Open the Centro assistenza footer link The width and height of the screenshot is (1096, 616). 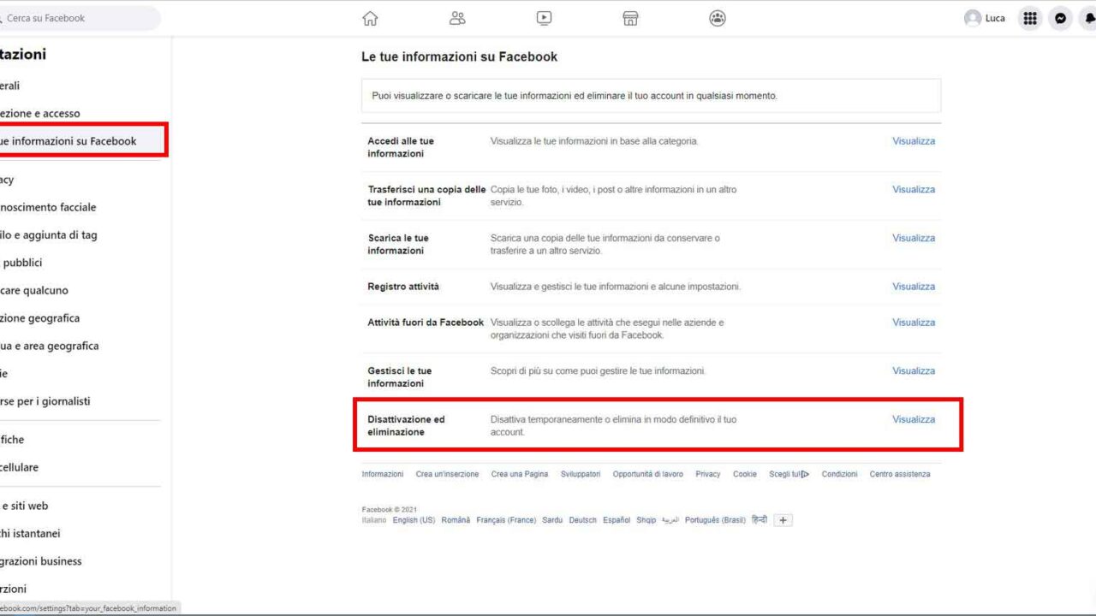point(900,474)
